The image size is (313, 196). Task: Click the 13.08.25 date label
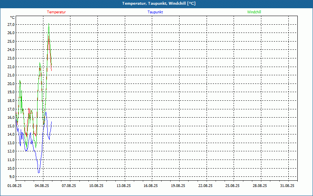point(124,186)
